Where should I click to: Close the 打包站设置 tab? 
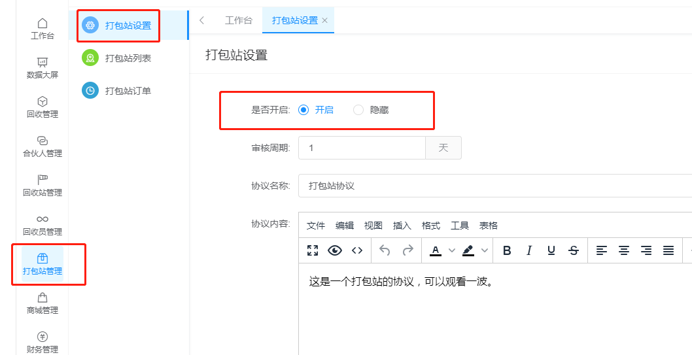325,20
